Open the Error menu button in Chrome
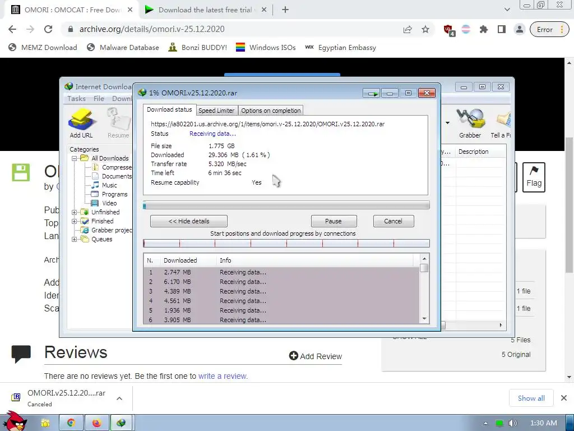Viewport: 574px width, 431px height. 549,30
